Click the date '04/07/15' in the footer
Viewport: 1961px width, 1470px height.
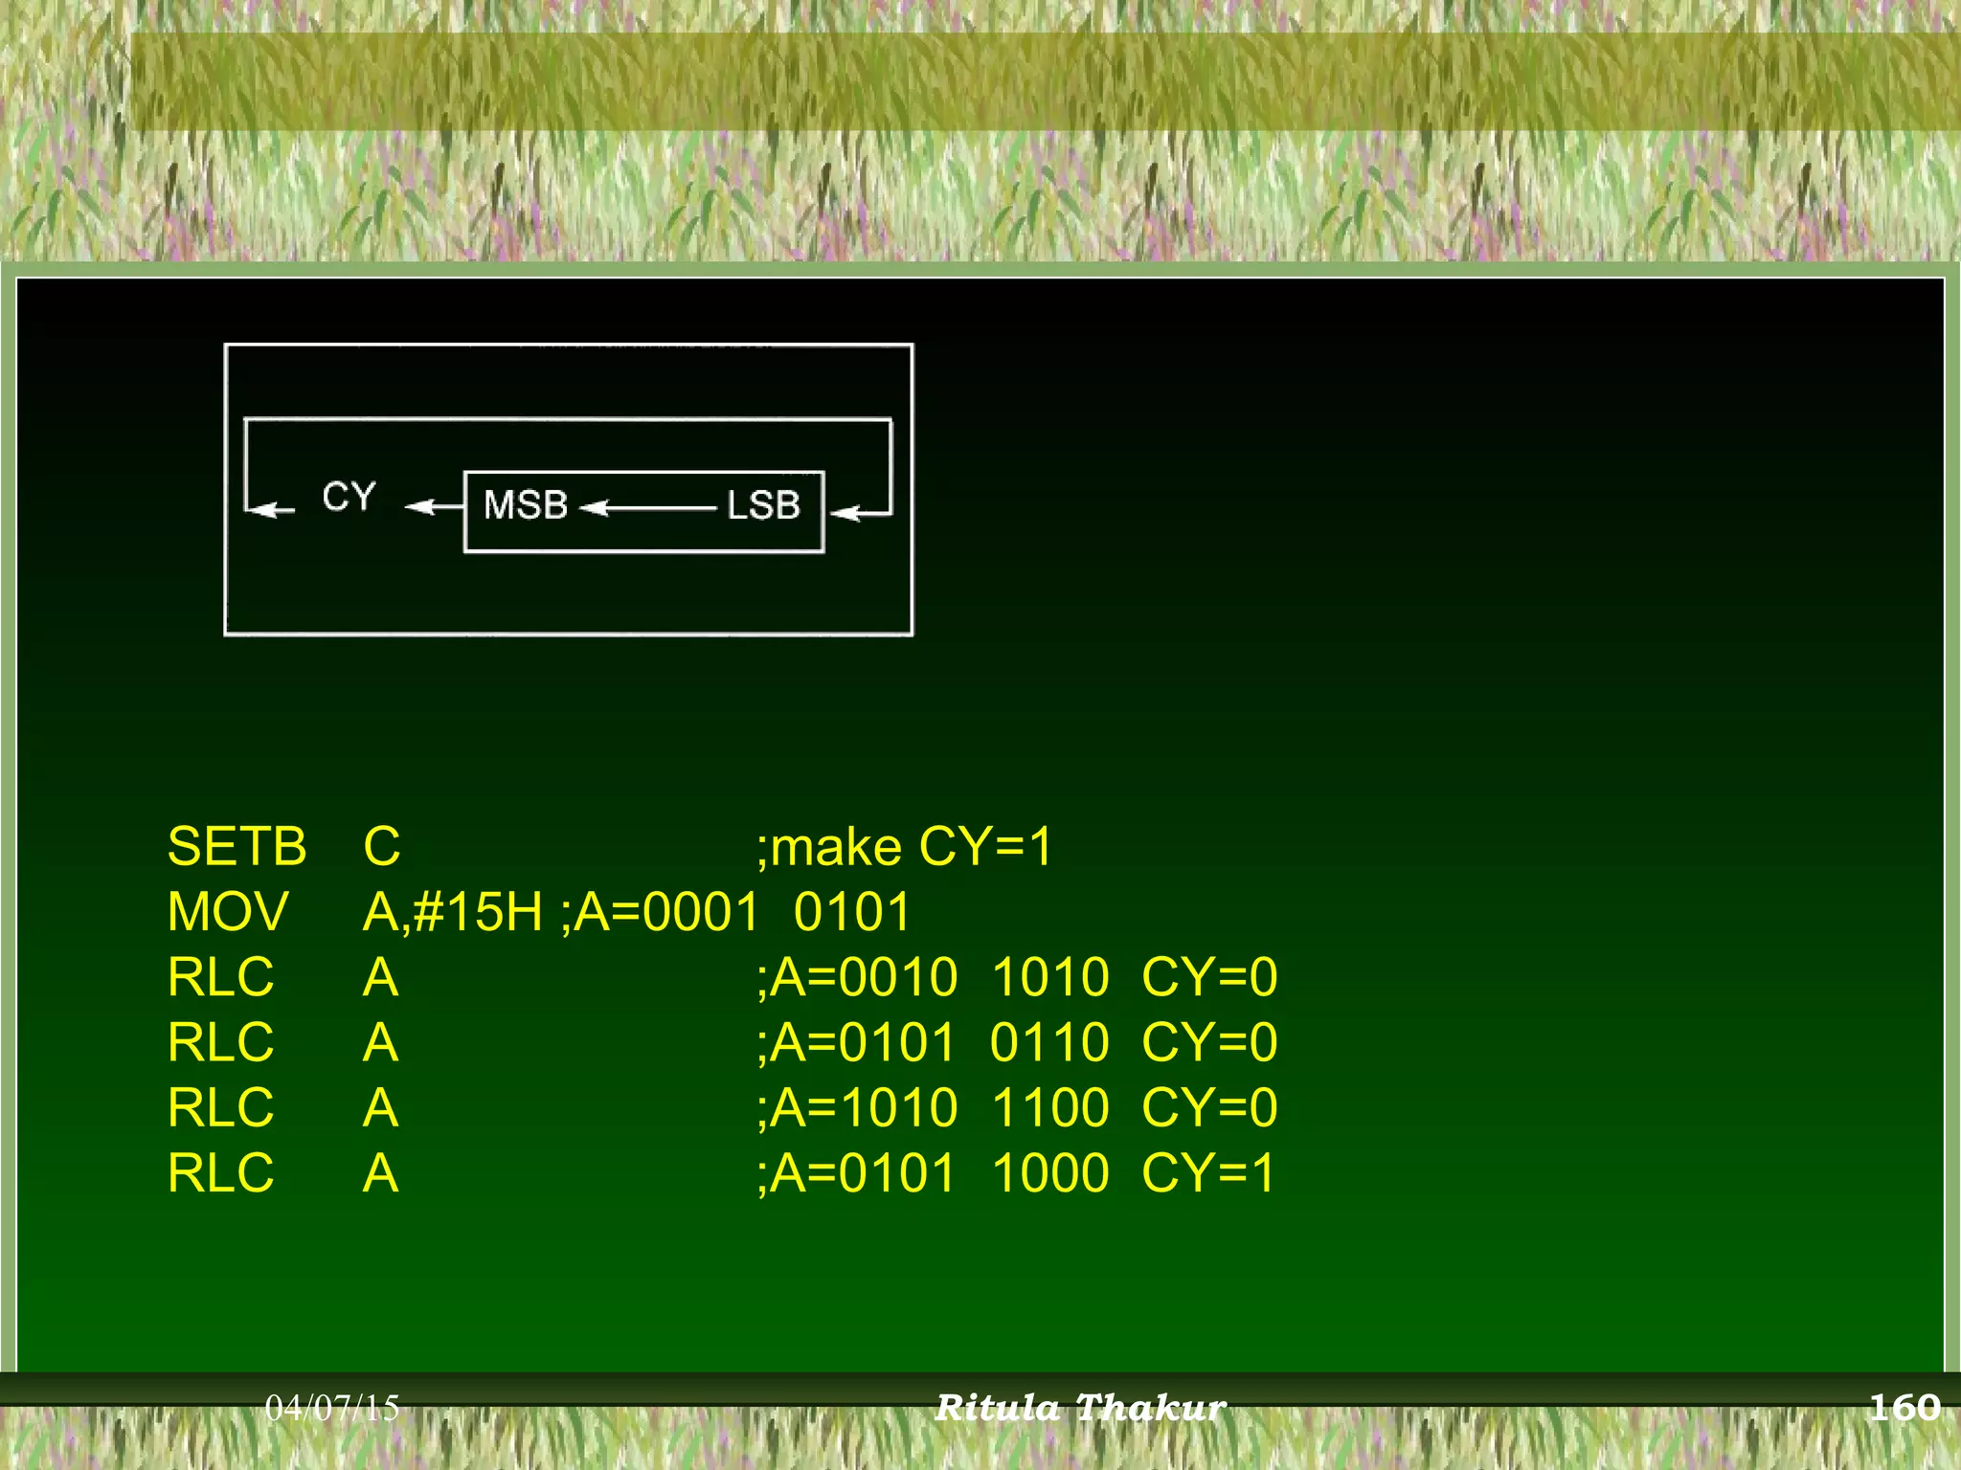(332, 1408)
